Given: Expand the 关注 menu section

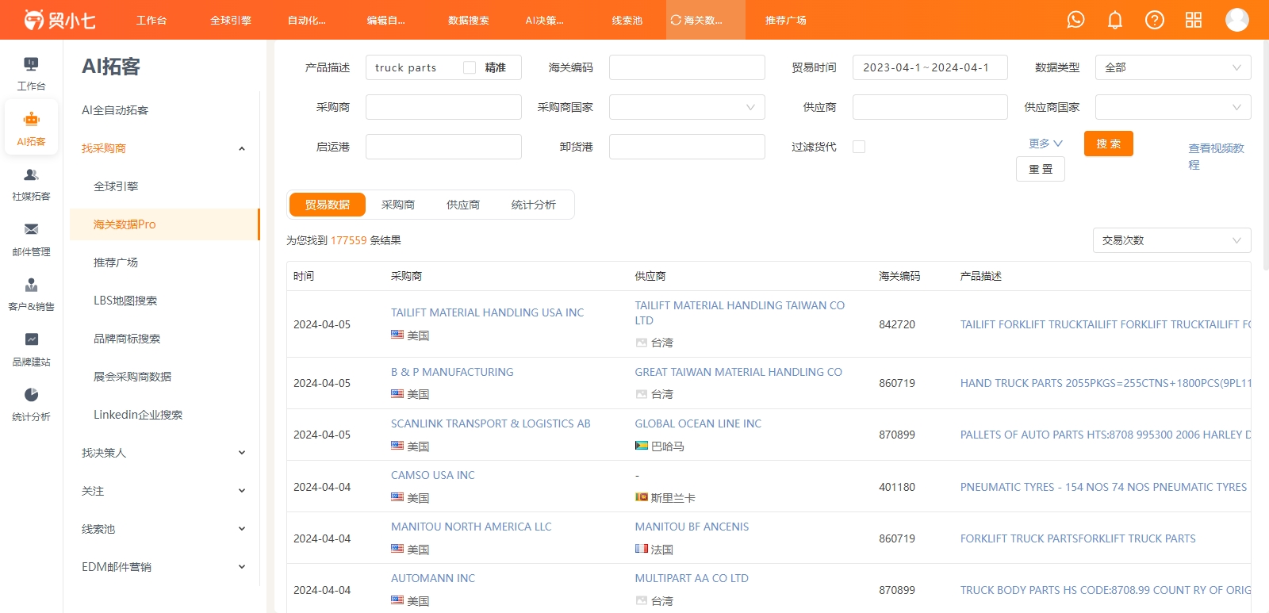Looking at the screenshot, I should click(164, 491).
